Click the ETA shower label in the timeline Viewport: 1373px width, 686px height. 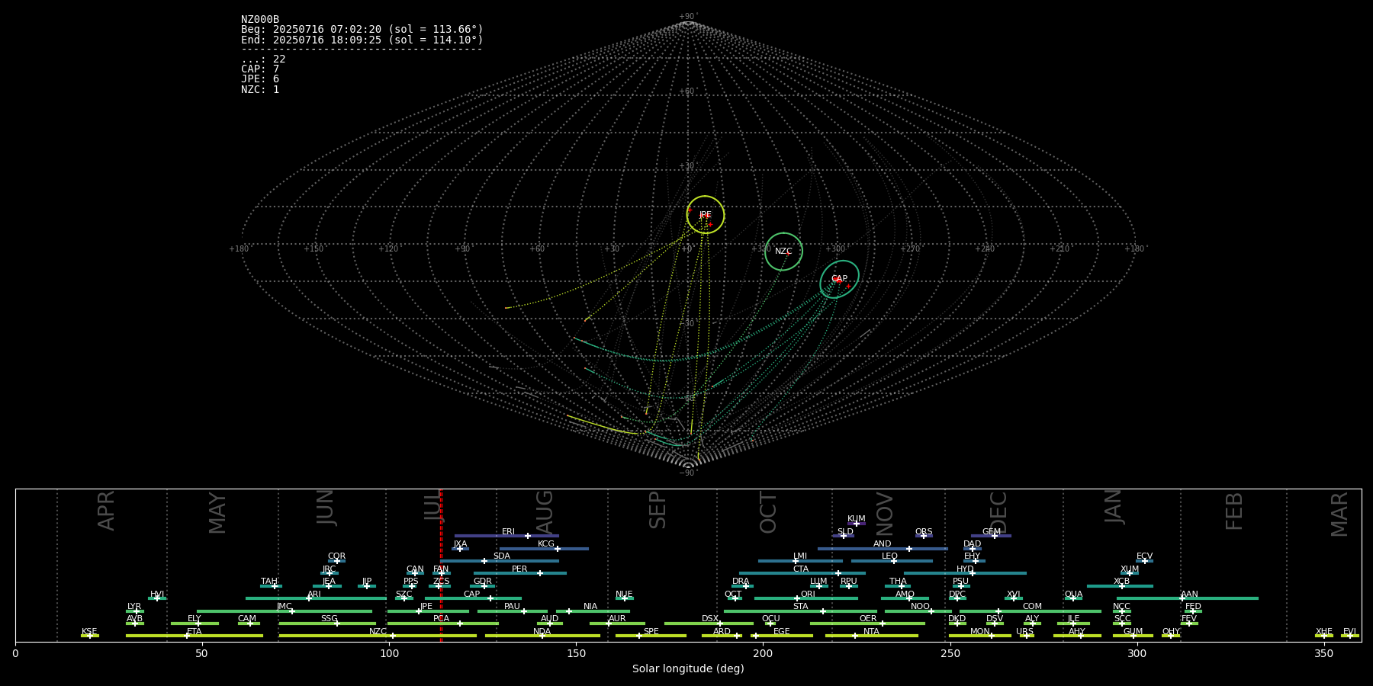[195, 631]
